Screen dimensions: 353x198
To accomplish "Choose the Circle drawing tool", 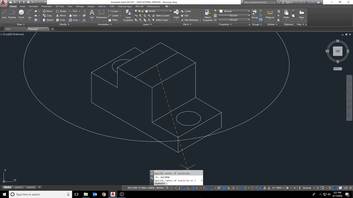I will tap(21, 14).
